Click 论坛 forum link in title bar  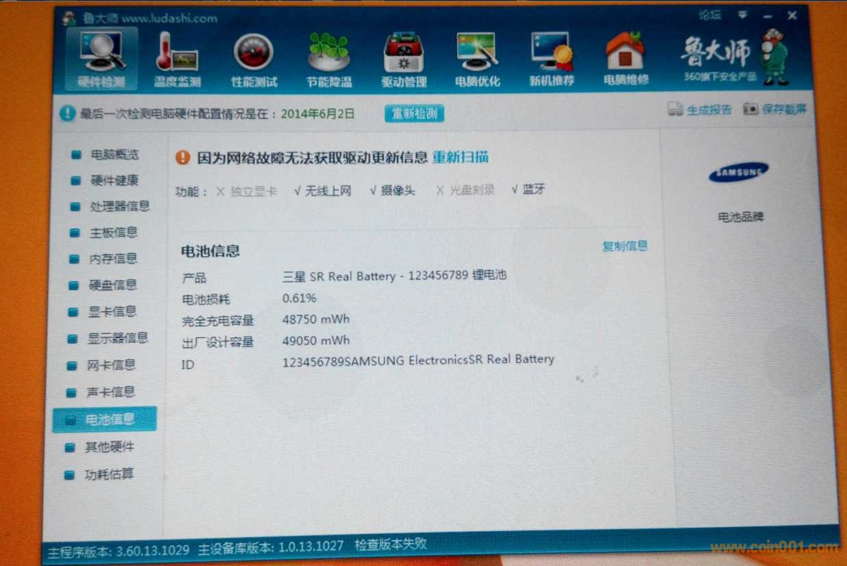click(709, 15)
